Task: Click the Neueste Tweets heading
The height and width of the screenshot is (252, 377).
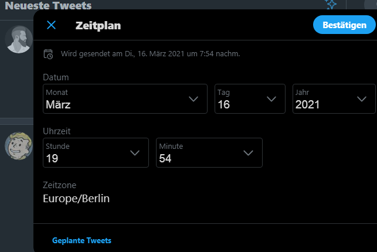Action: [48, 6]
